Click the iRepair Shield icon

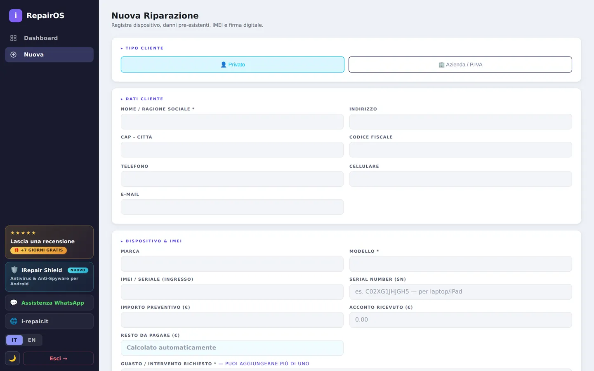pyautogui.click(x=14, y=270)
